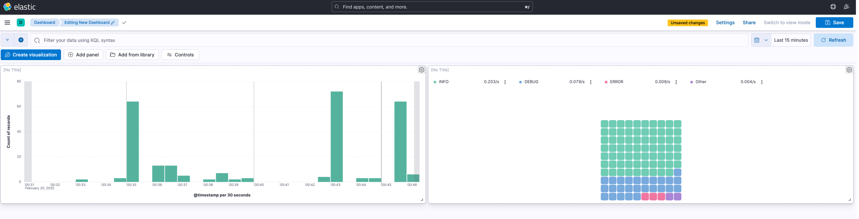Click the pencil icon beside dashboard title
This screenshot has height=219, width=859.
[x=113, y=23]
